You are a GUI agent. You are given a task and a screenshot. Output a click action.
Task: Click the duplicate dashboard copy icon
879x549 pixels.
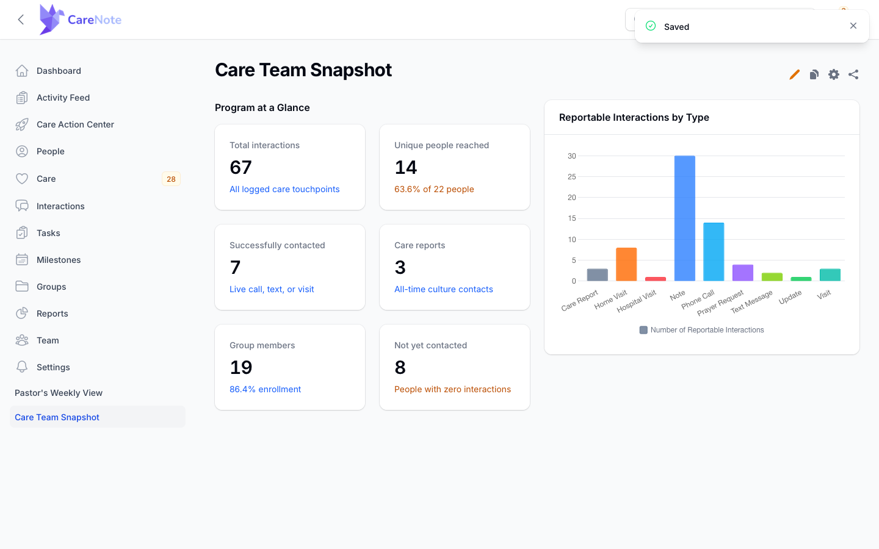(x=814, y=74)
